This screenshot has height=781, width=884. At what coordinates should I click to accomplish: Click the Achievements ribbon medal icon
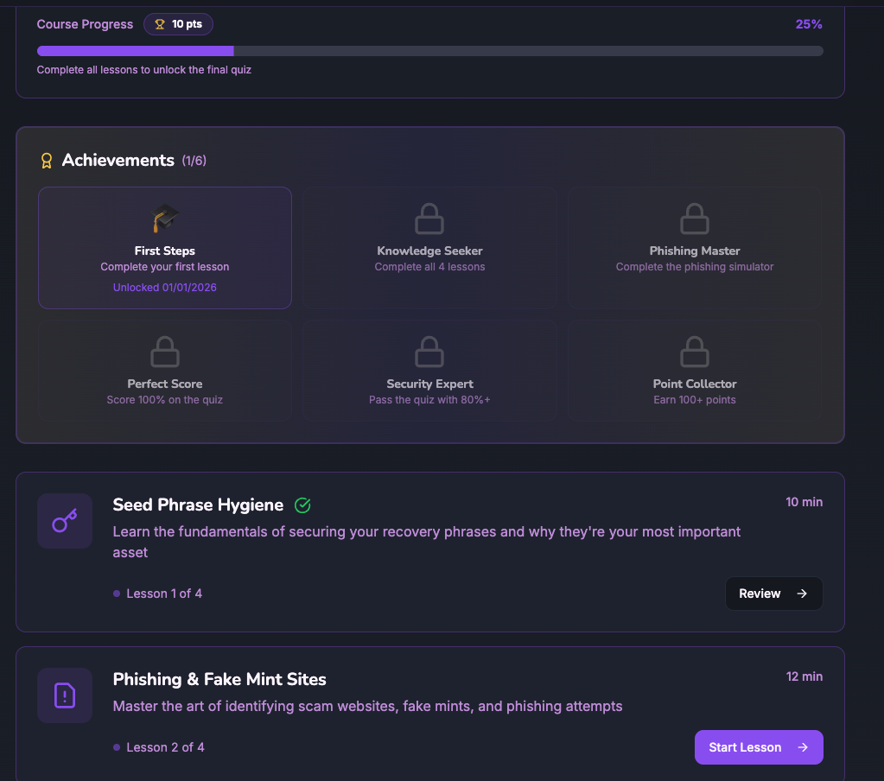click(47, 161)
